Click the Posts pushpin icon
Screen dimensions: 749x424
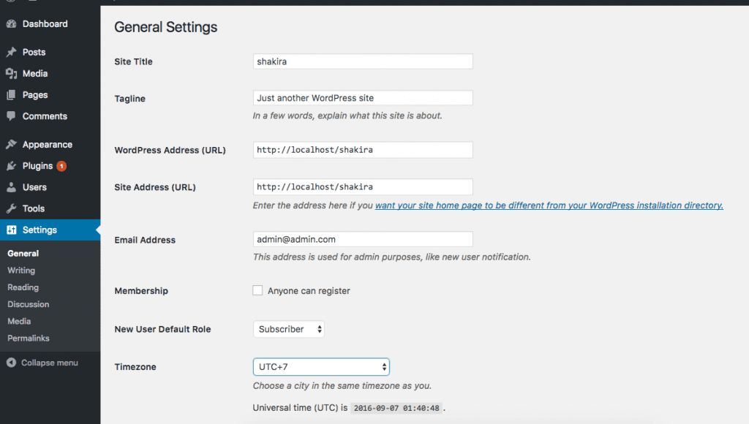pos(11,53)
